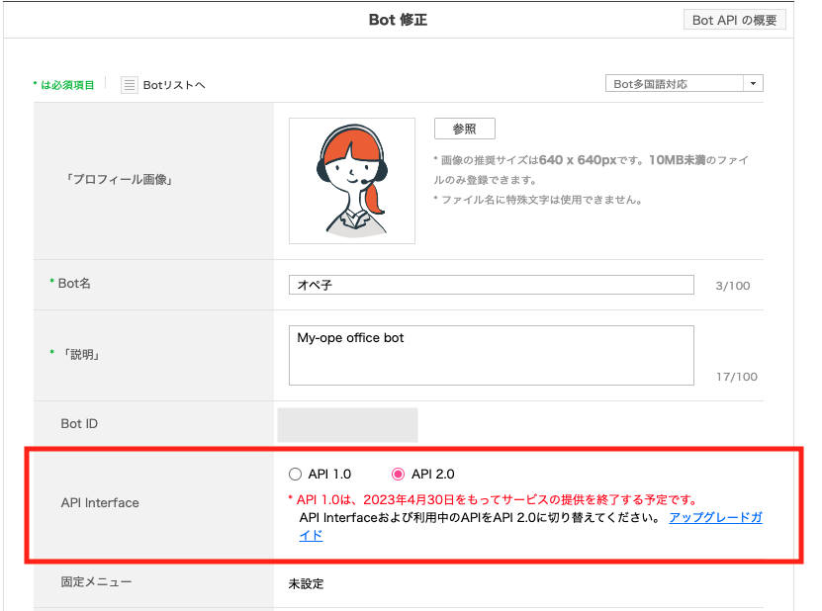Focus the Bot名 field containing オペ子

[492, 285]
